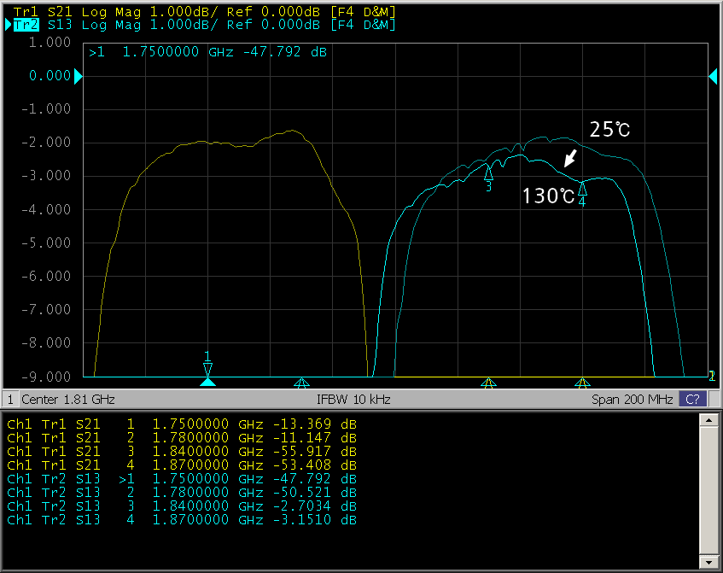Viewport: 723px width, 573px height.
Task: Click the channel 1 number box in status bar
Action: point(10,399)
